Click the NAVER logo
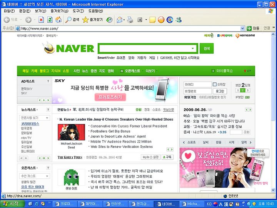 [x=68, y=48]
